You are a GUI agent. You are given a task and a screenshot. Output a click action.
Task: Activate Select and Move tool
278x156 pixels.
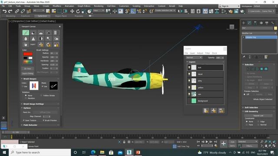pos(72,11)
